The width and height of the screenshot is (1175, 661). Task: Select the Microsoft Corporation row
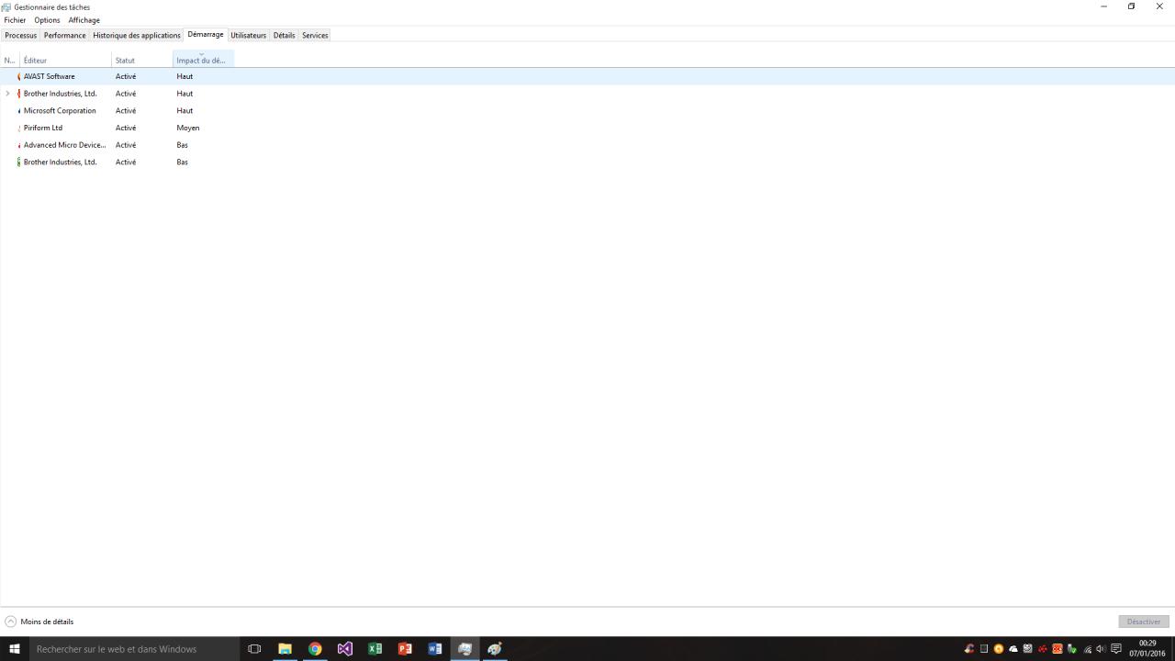pyautogui.click(x=587, y=111)
